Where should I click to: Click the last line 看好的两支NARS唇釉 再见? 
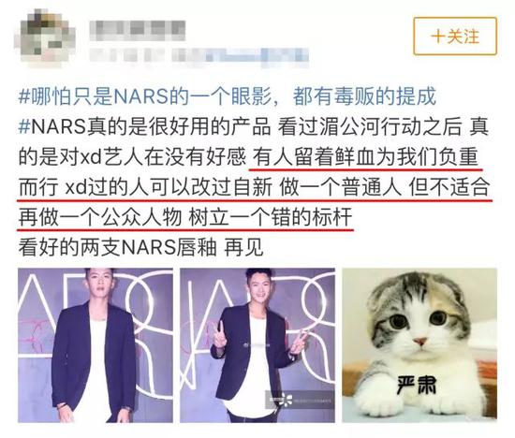click(x=141, y=247)
